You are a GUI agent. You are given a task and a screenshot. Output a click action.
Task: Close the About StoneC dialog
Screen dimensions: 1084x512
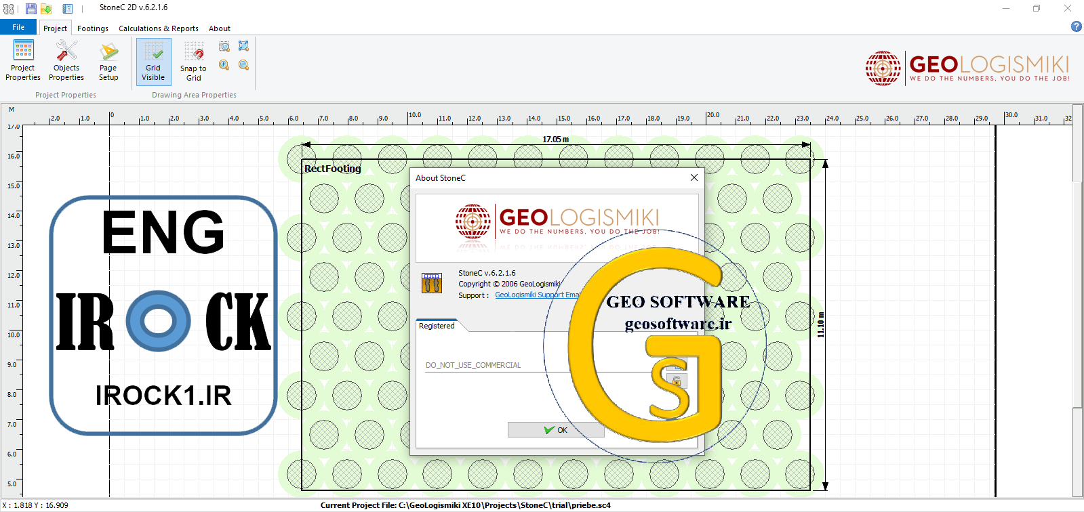694,177
